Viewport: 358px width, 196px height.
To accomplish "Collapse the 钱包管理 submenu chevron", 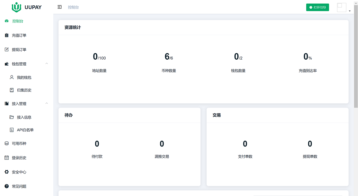I will [46, 64].
